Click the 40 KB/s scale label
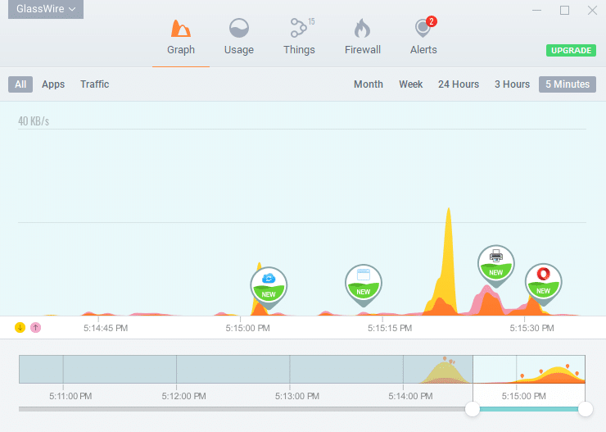Viewport: 606px width, 432px height. click(x=34, y=121)
